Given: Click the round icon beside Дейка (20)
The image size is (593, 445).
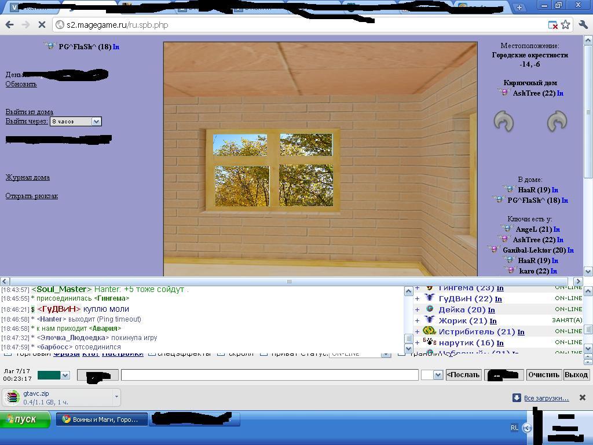Looking at the screenshot, I should (x=430, y=309).
